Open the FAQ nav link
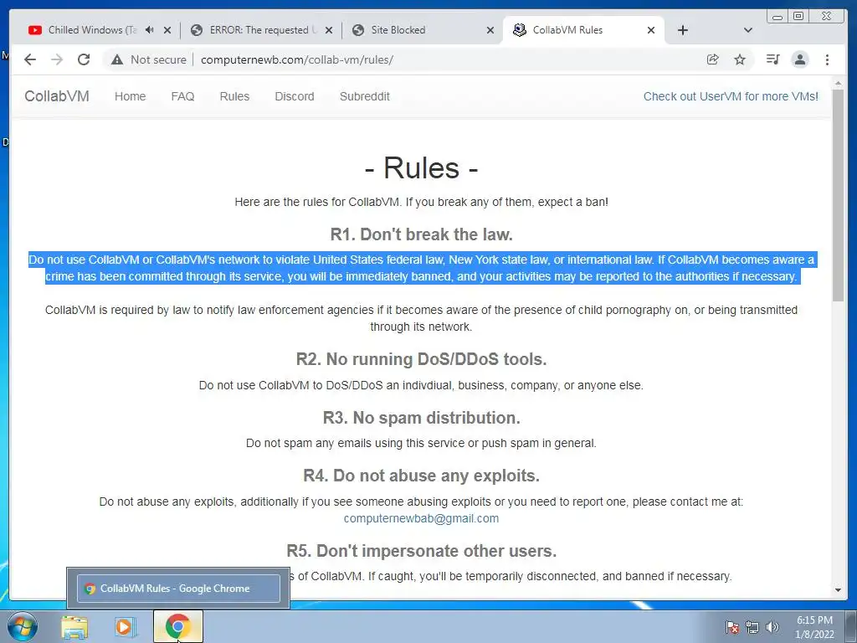The image size is (857, 643). 182,96
